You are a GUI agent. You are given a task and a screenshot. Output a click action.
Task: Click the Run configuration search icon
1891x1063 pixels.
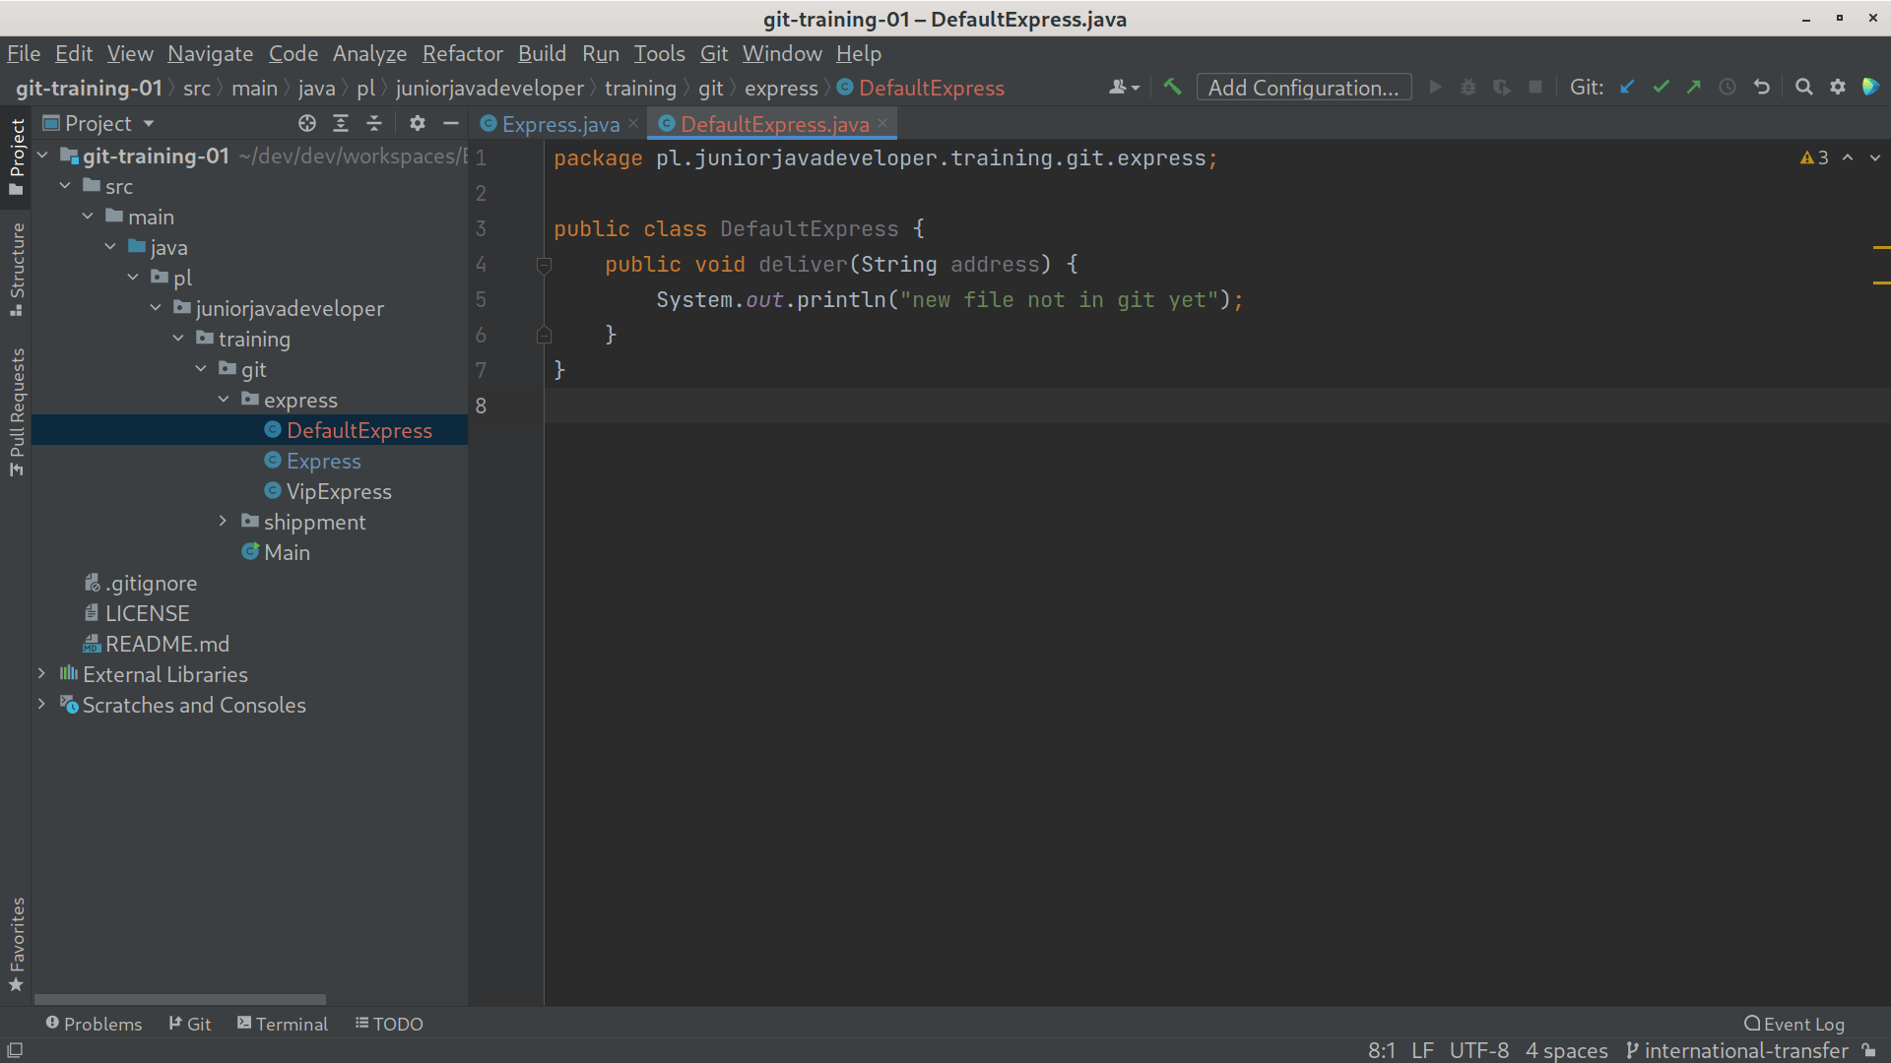point(1801,89)
